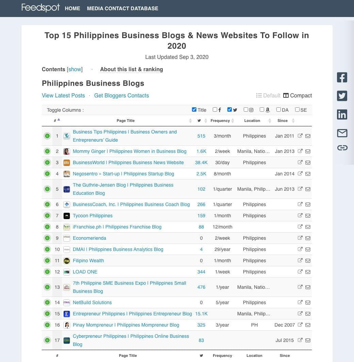Share page on LinkedIn sidebar icon
This screenshot has height=362, width=354.
click(342, 114)
